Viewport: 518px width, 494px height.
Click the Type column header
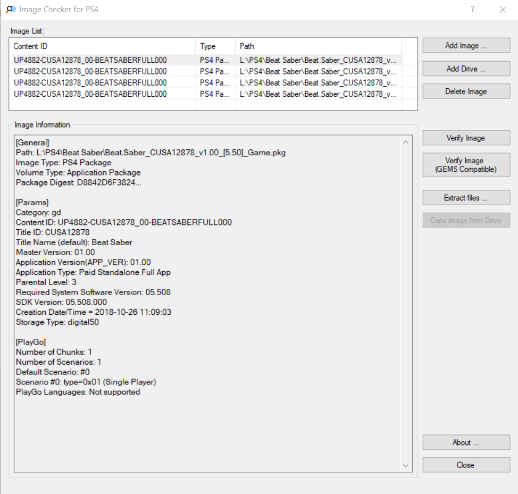tap(215, 46)
